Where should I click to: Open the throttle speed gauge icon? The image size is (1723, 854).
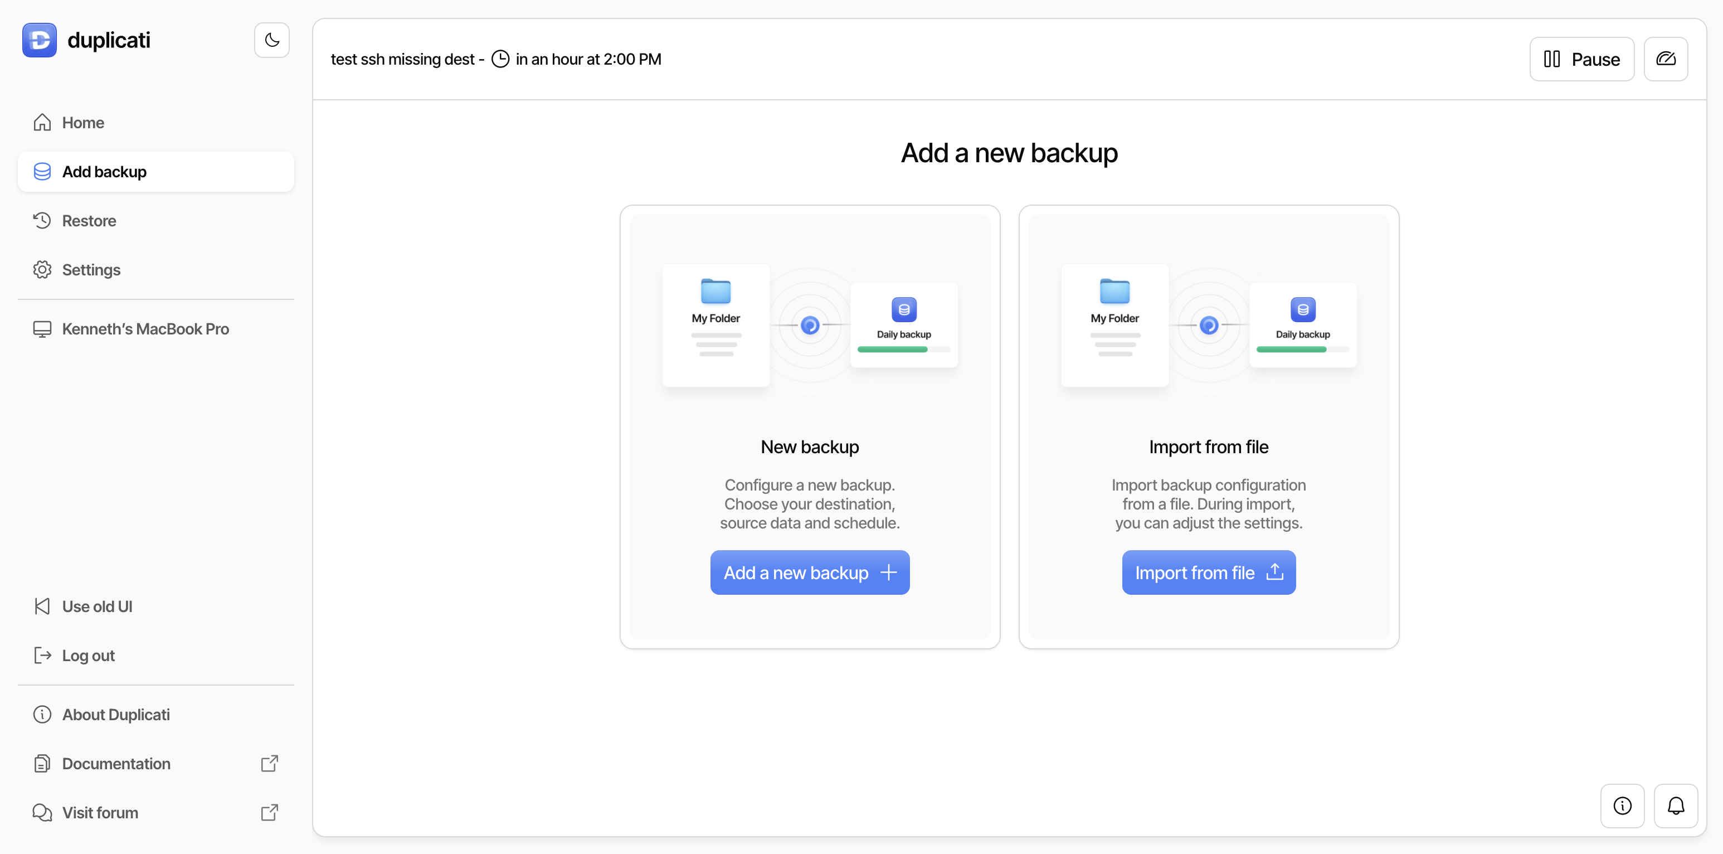coord(1666,59)
